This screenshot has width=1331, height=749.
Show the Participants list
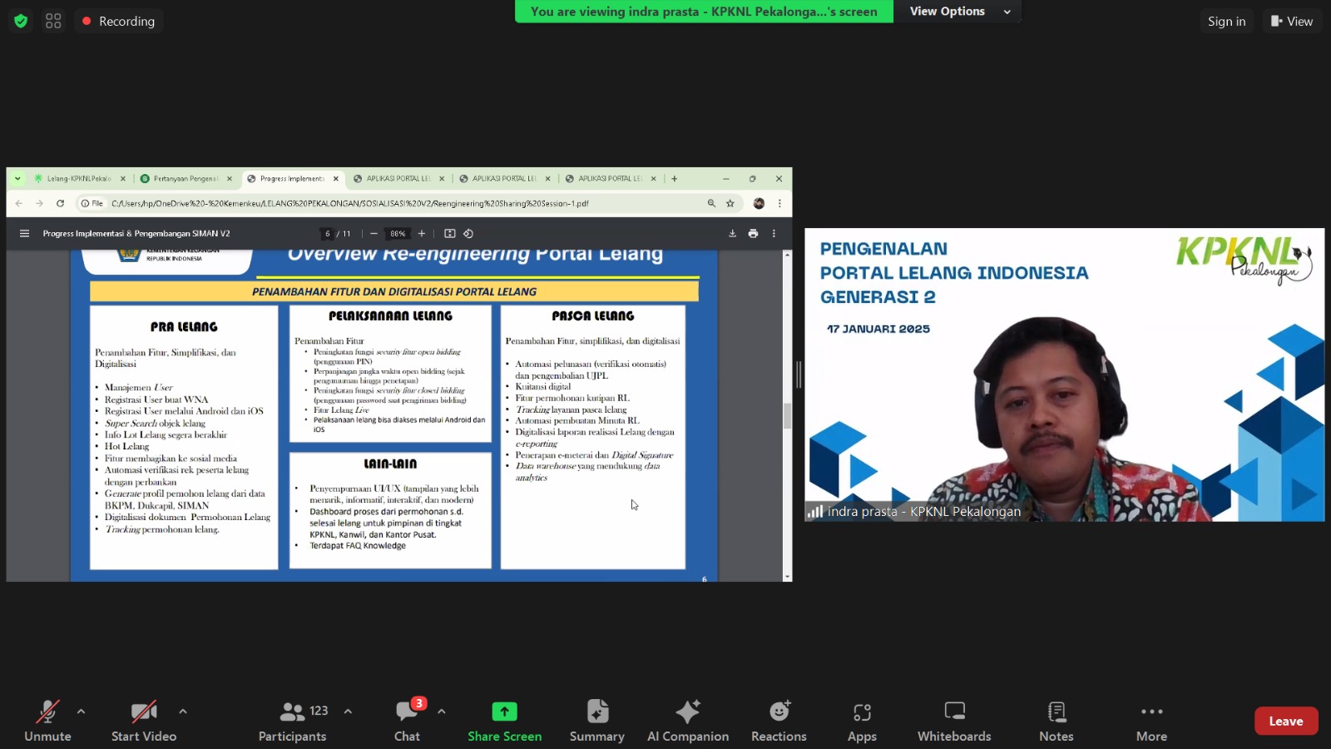tap(293, 721)
